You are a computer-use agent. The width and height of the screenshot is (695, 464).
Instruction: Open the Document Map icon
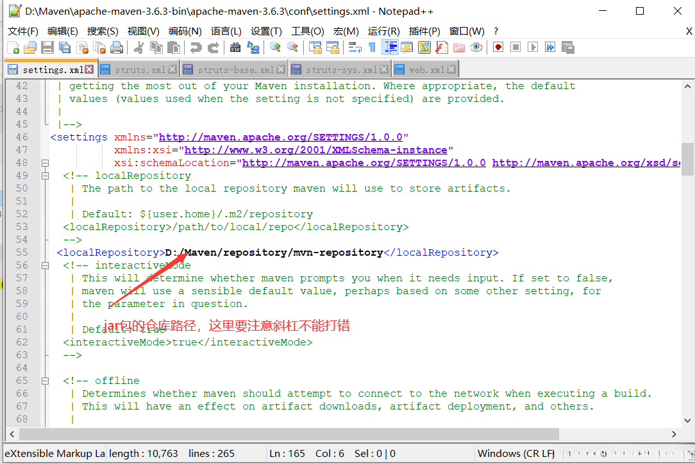[x=424, y=47]
